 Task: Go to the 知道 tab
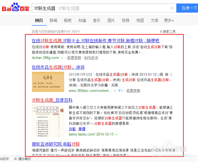[82, 20]
